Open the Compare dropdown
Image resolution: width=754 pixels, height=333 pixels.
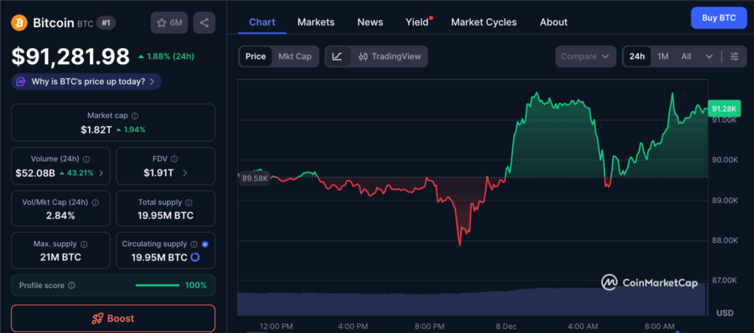point(585,57)
